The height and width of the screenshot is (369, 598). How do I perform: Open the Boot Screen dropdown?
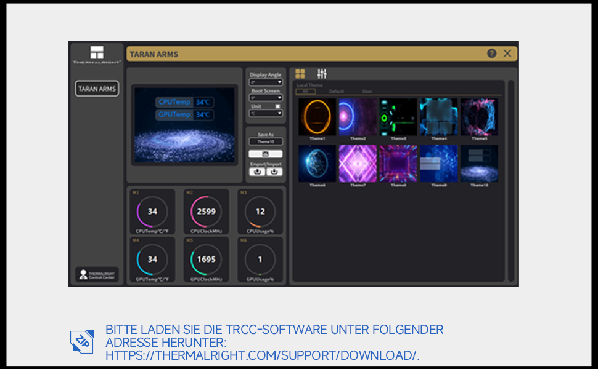265,97
